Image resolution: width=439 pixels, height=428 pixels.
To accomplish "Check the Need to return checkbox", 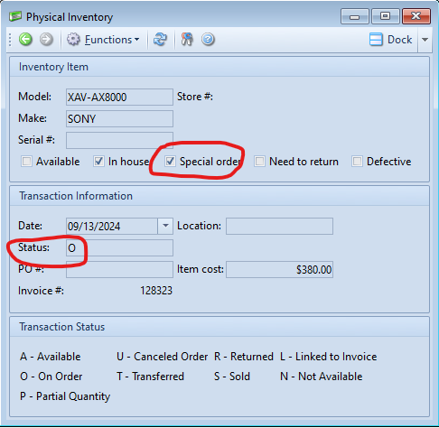I will pyautogui.click(x=259, y=162).
